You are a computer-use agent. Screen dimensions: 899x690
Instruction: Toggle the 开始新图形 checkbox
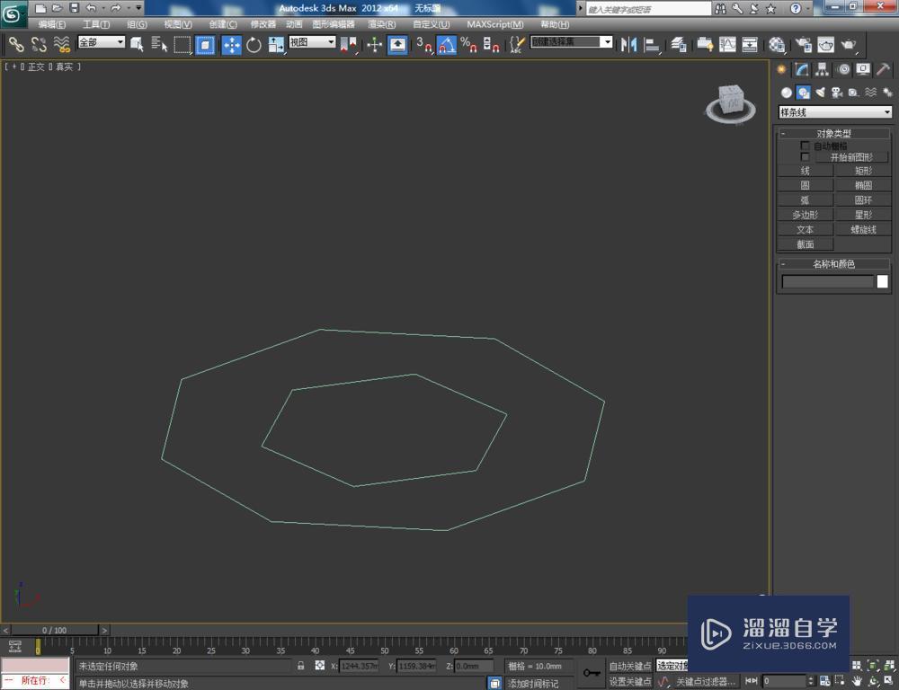click(806, 155)
